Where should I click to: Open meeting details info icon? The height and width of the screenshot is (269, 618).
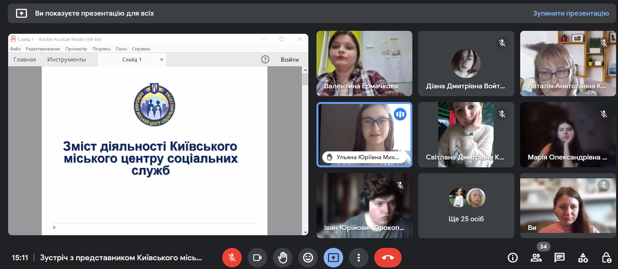[x=512, y=258]
